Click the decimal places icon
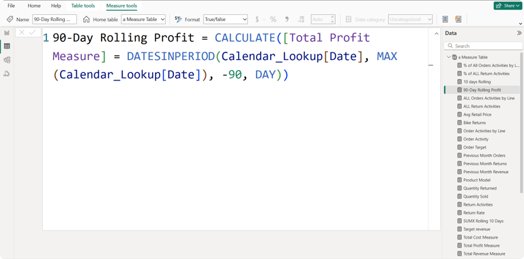524x259 pixels. [x=301, y=19]
